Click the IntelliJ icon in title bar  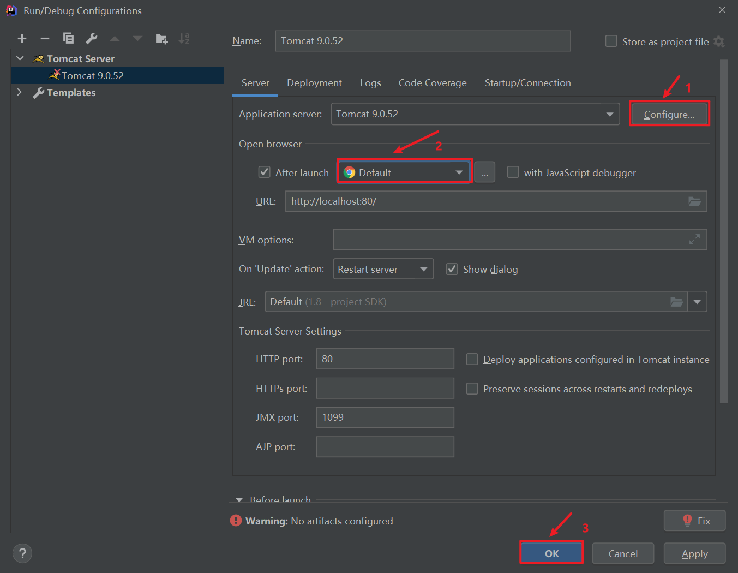[11, 10]
